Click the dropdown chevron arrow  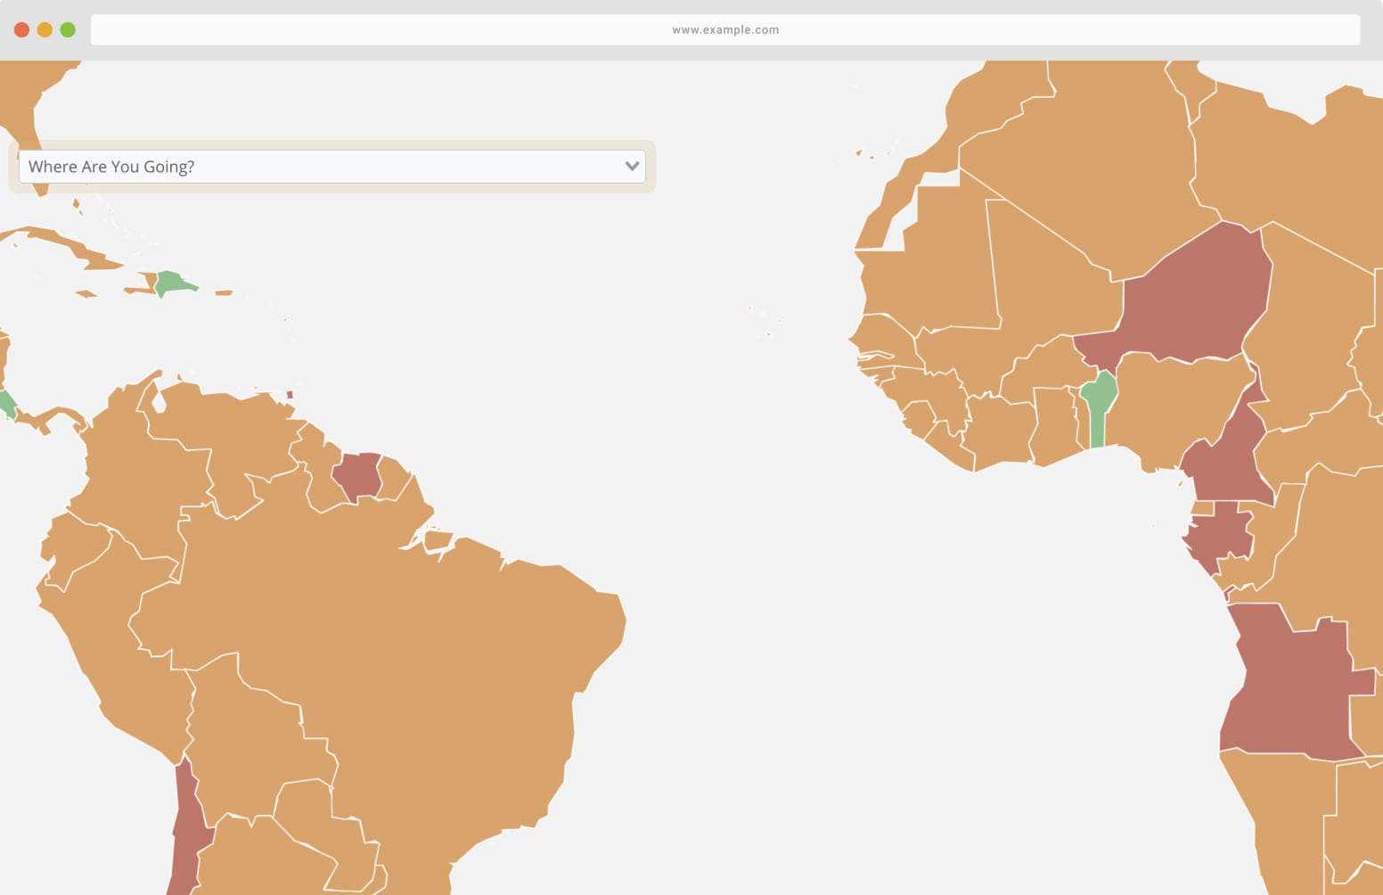(632, 167)
